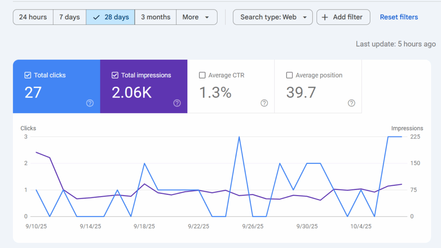441x248 pixels.
Task: Expand the More date range dropdown
Action: click(x=196, y=17)
